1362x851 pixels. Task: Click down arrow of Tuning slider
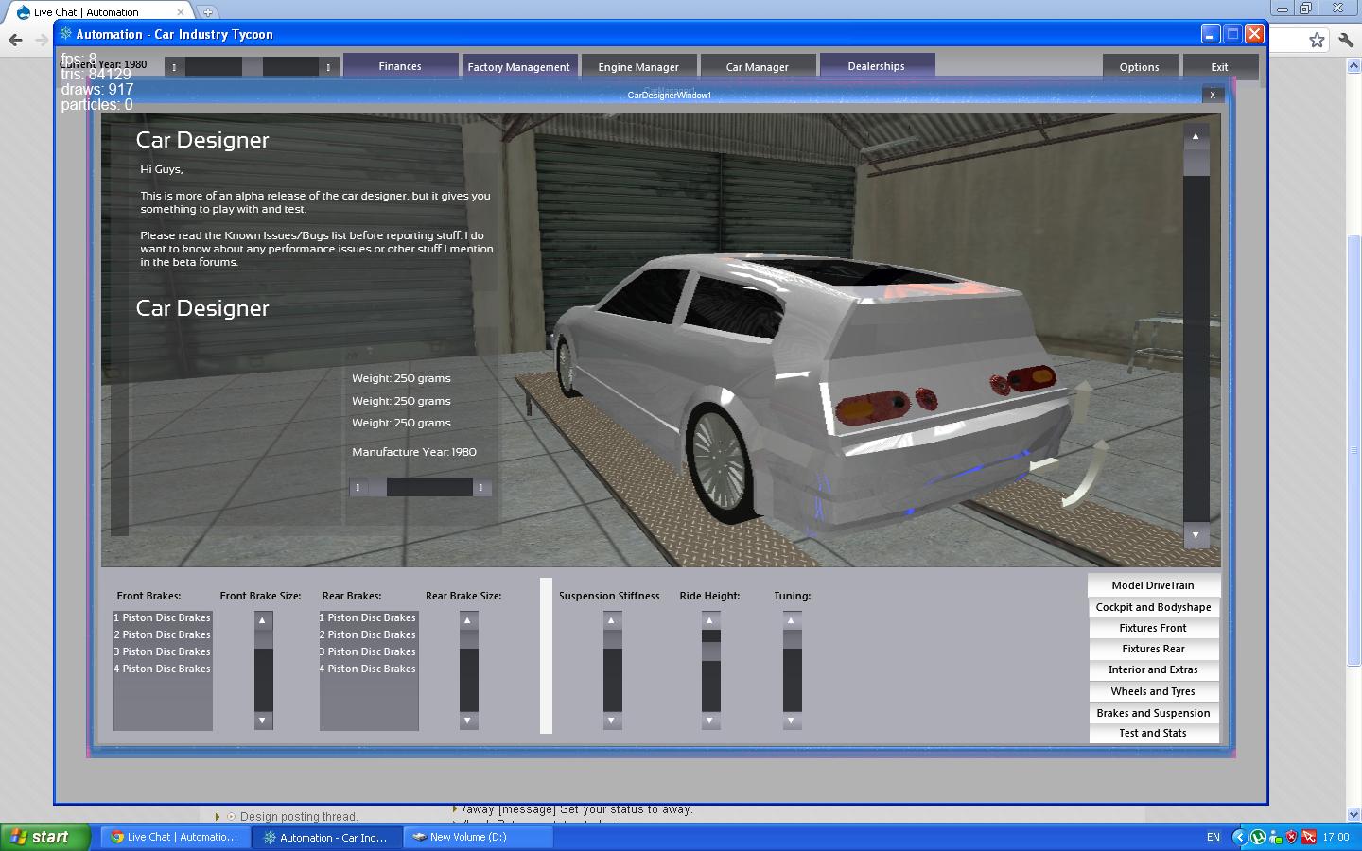coord(792,721)
